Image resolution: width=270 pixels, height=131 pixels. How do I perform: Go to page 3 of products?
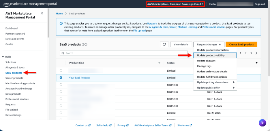pyautogui.click(x=251, y=53)
